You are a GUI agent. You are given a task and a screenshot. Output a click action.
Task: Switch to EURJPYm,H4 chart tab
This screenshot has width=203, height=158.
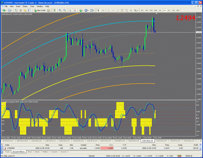(92, 141)
